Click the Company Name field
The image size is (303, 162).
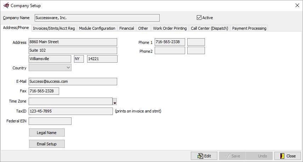97,18
